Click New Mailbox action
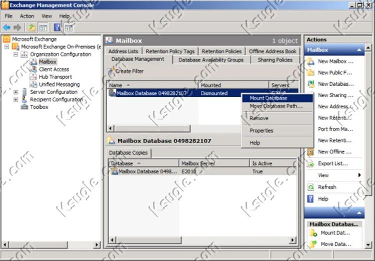The height and width of the screenshot is (261, 375). tap(335, 61)
